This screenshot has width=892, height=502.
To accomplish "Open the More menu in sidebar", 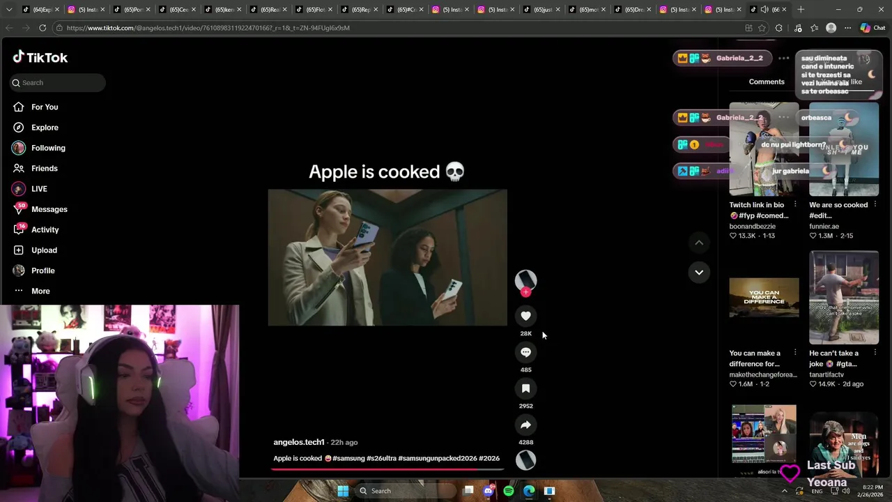I will point(40,291).
